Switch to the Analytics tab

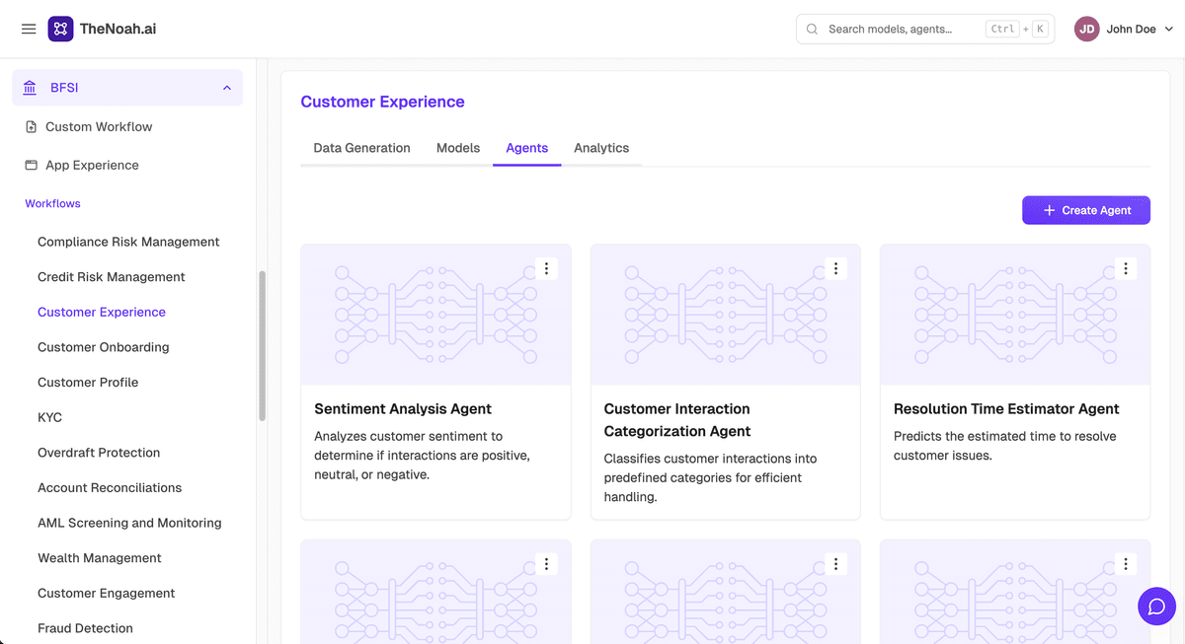click(x=601, y=148)
